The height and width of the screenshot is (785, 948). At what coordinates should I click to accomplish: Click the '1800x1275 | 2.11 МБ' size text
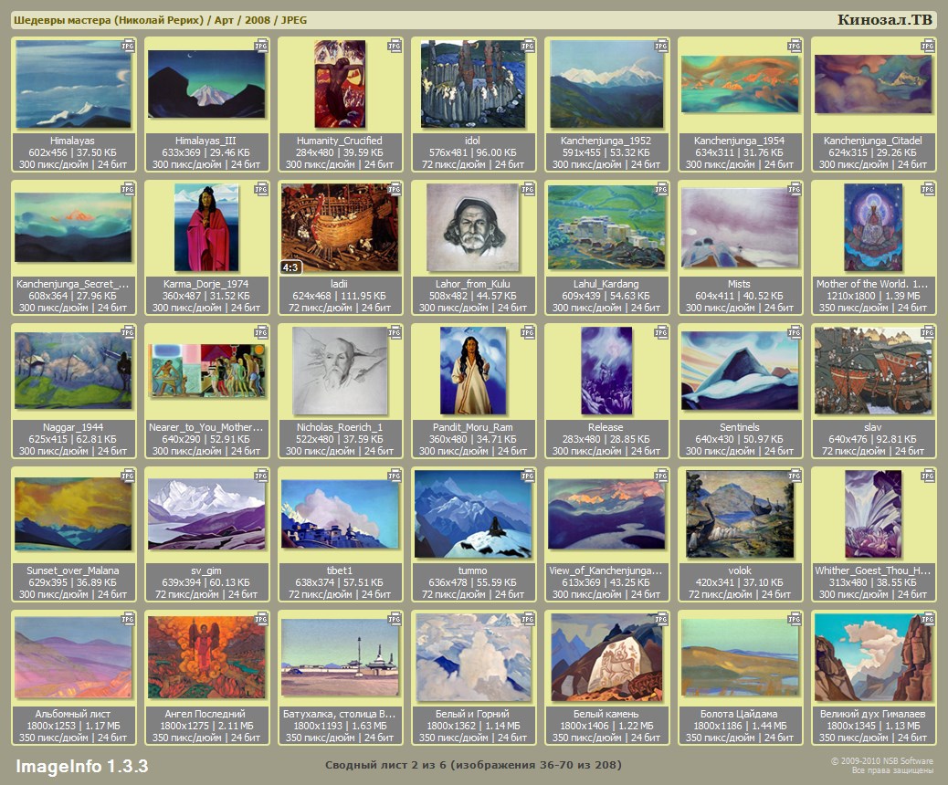coord(206,726)
